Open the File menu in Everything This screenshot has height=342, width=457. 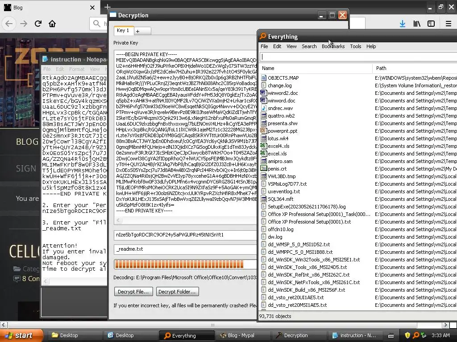point(264,46)
